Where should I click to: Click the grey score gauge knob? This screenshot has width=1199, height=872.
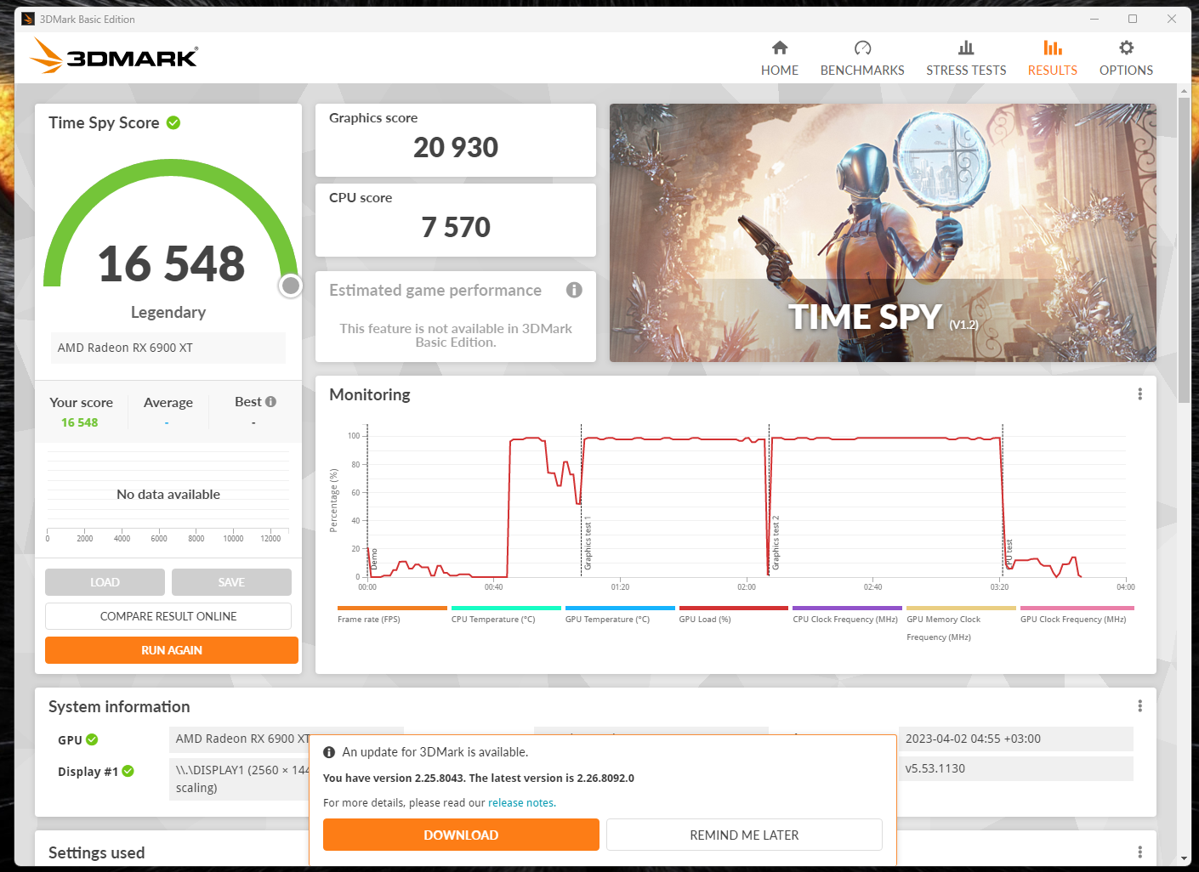[291, 286]
